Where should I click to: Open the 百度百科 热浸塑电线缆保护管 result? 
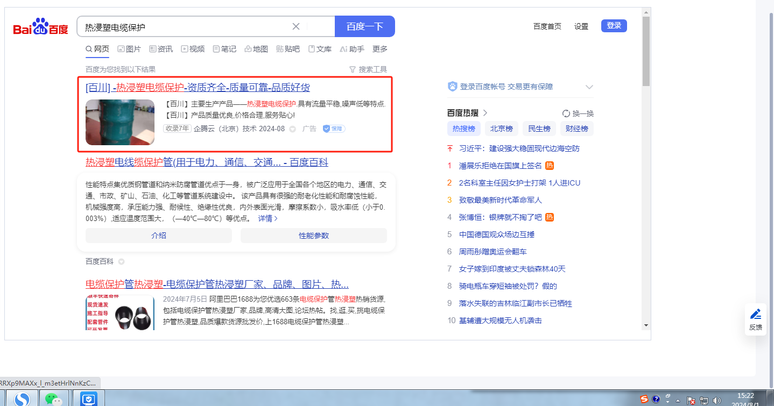[x=207, y=162]
